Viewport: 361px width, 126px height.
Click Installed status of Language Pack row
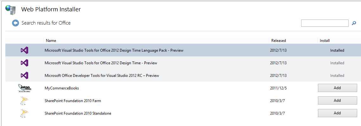click(x=337, y=50)
